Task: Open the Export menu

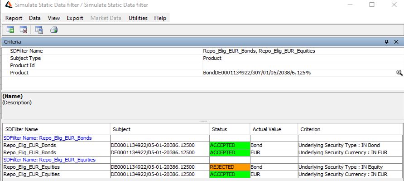Action: [x=75, y=18]
